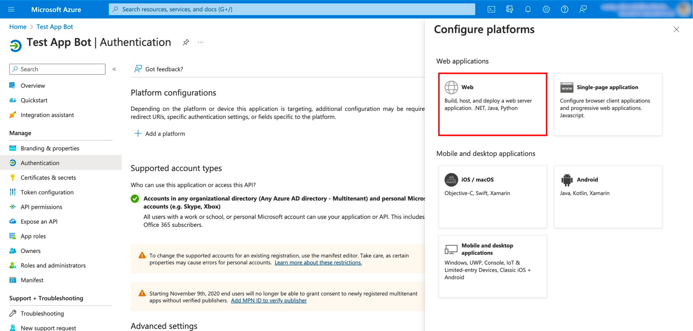This screenshot has height=331, width=693.
Task: Click the Integration assistant rocket icon
Action: [13, 115]
